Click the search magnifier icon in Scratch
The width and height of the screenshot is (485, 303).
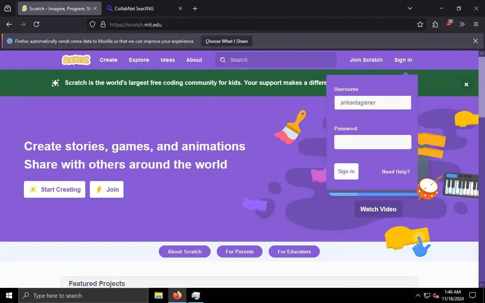point(223,60)
